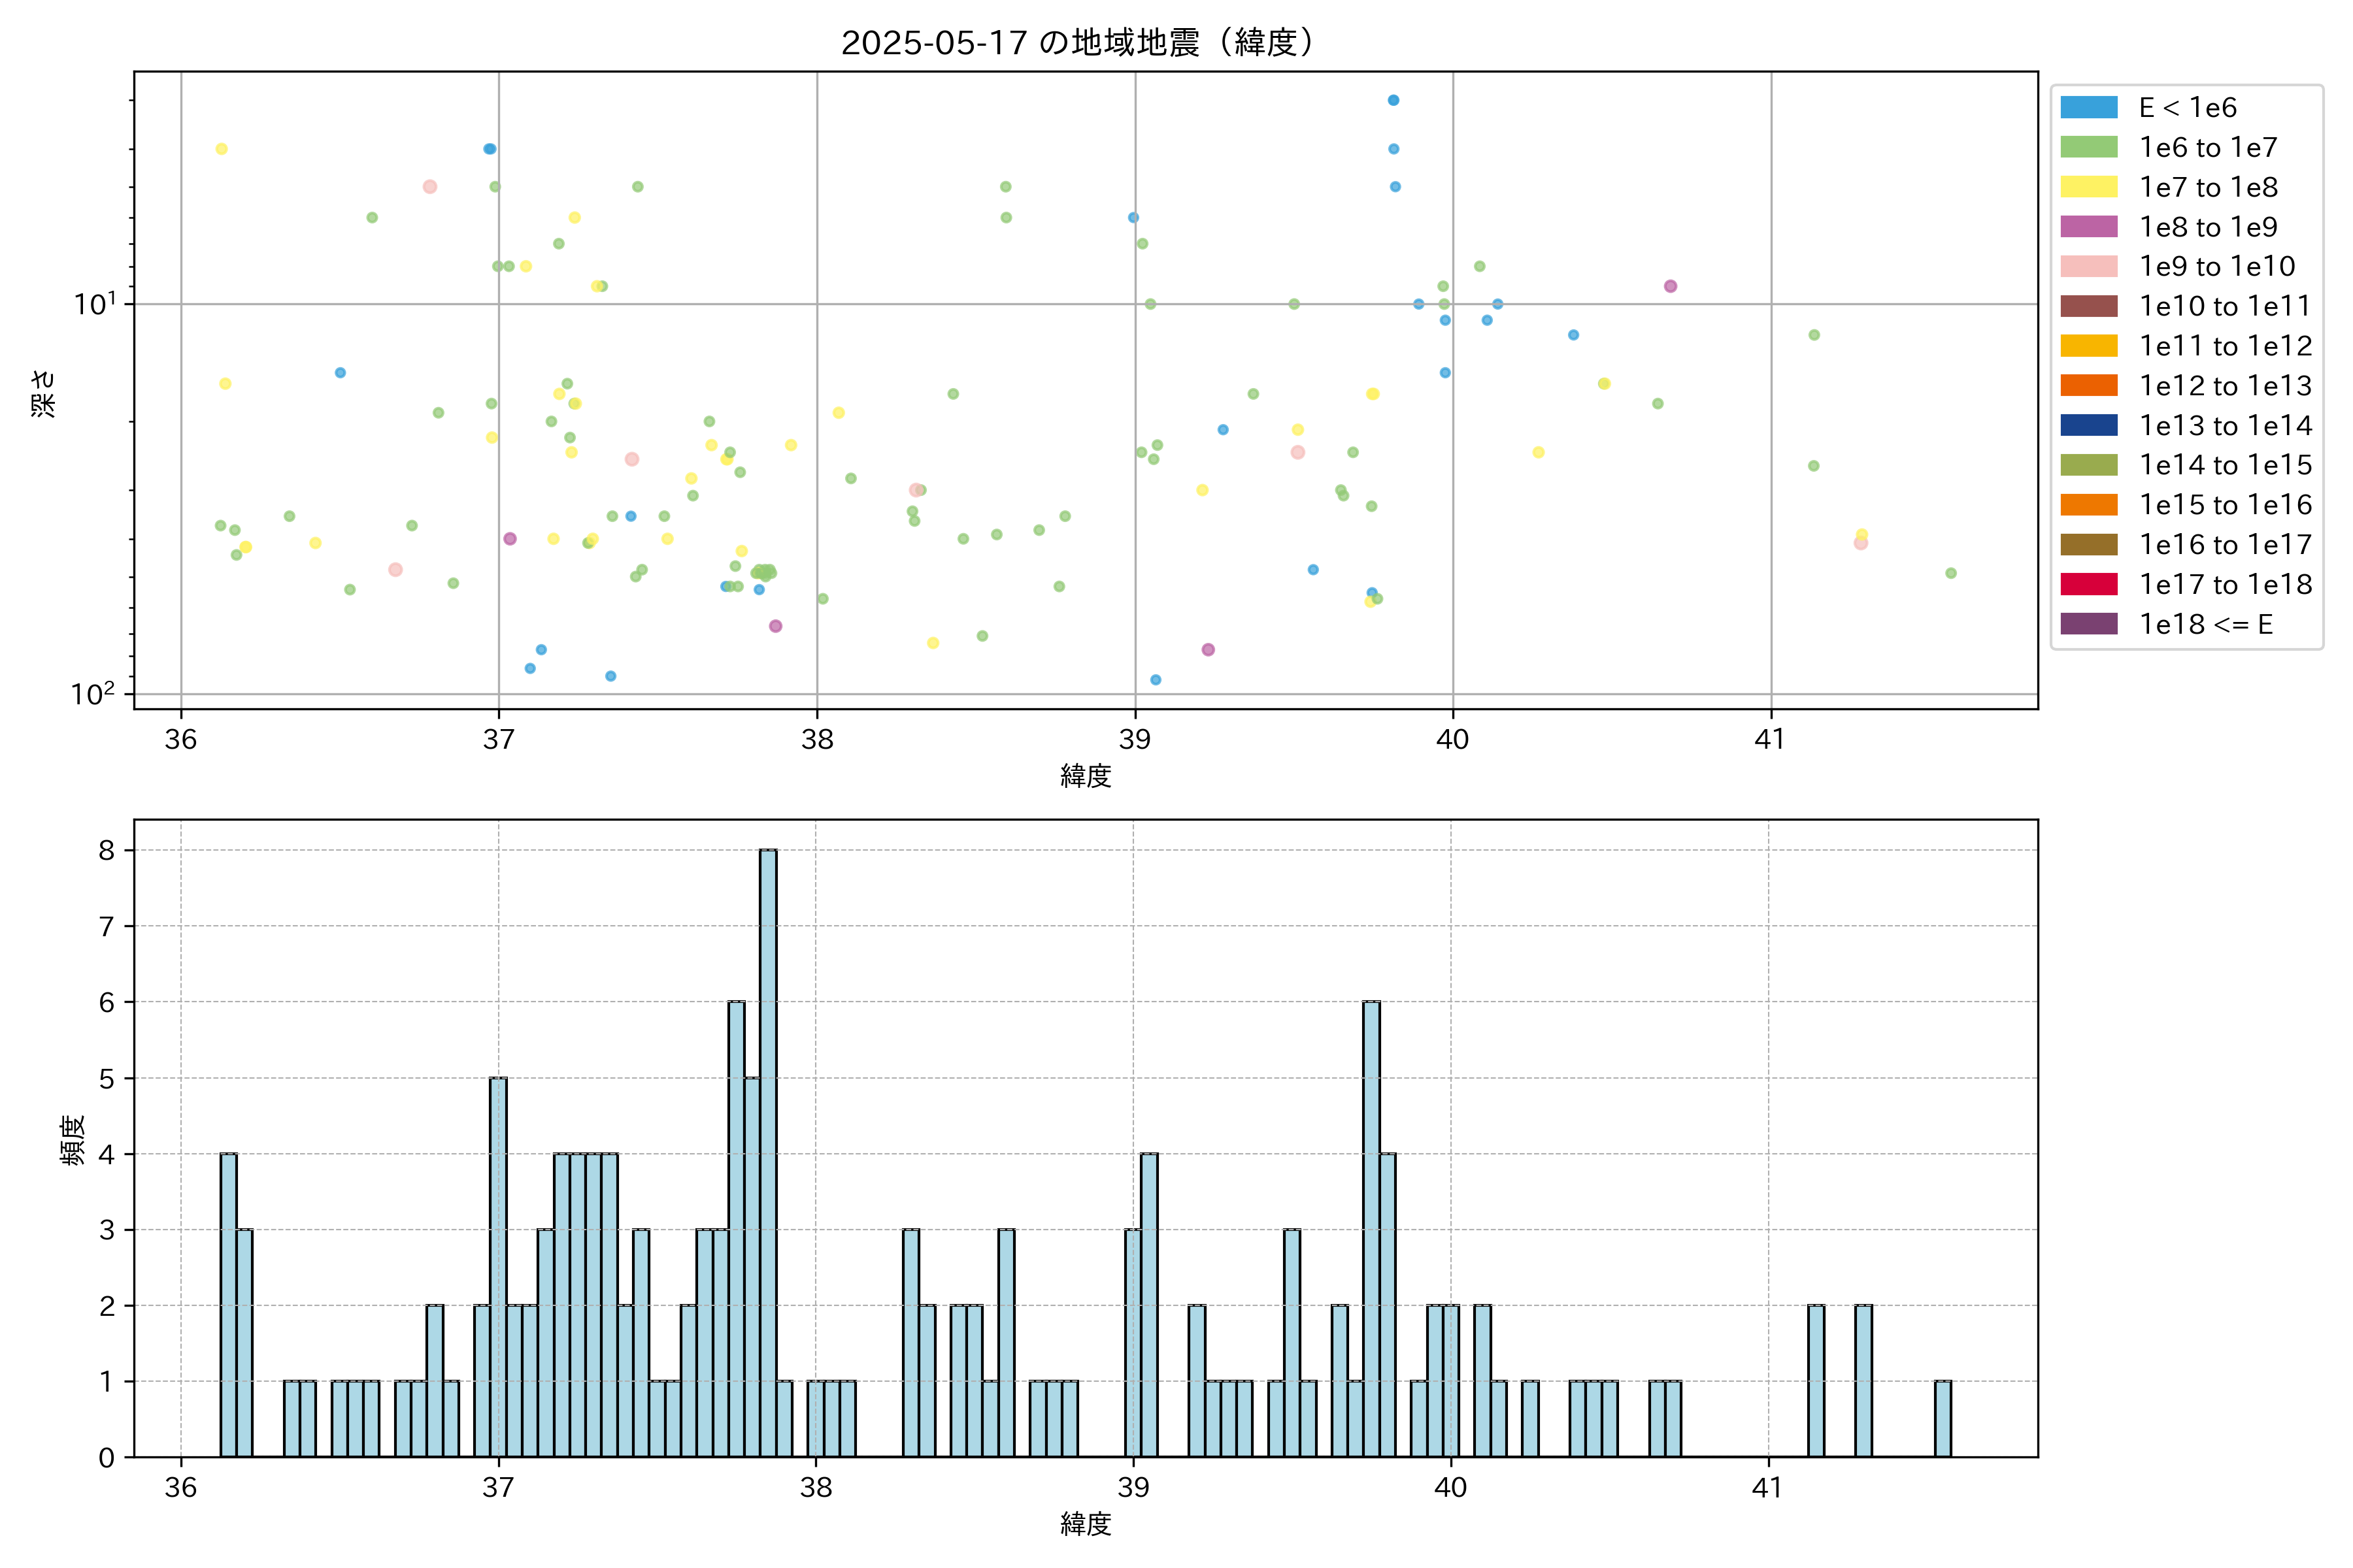This screenshot has width=2353, height=1568.
Task: Click the yellow point at top-left of scatter
Action: click(x=221, y=149)
